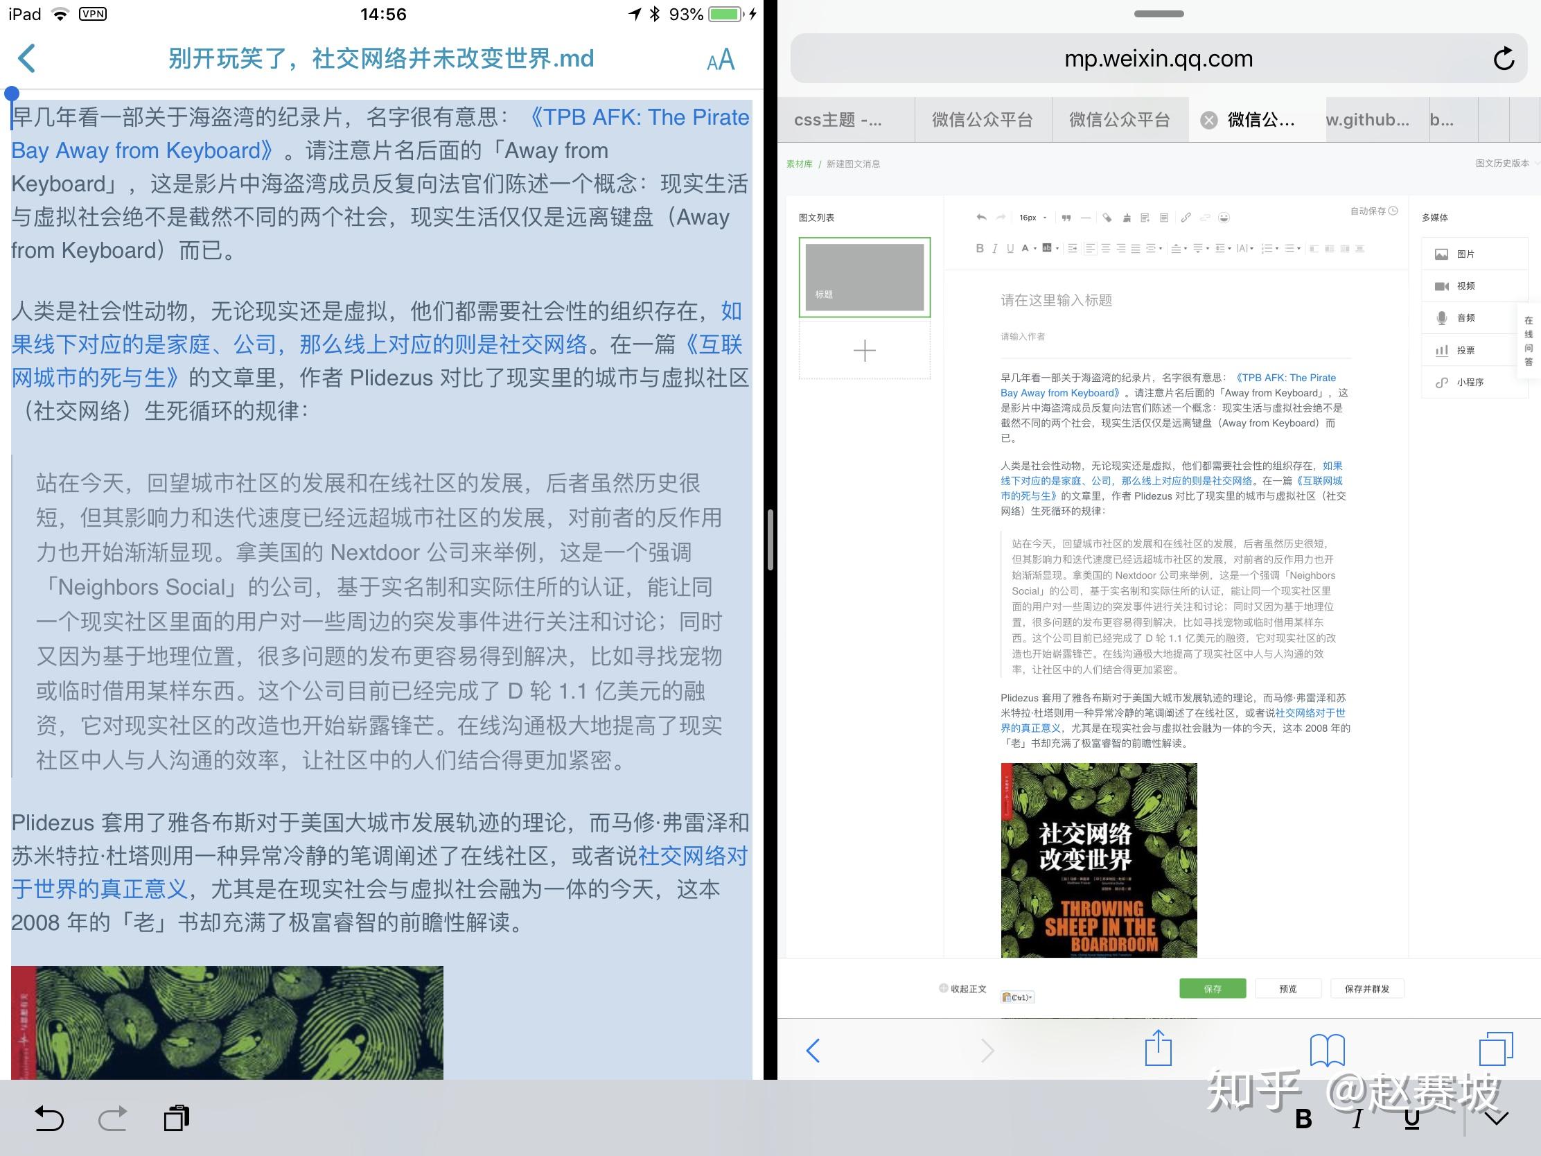Tap the redo arrow in keyboard bar
The image size is (1541, 1156).
[x=113, y=1119]
